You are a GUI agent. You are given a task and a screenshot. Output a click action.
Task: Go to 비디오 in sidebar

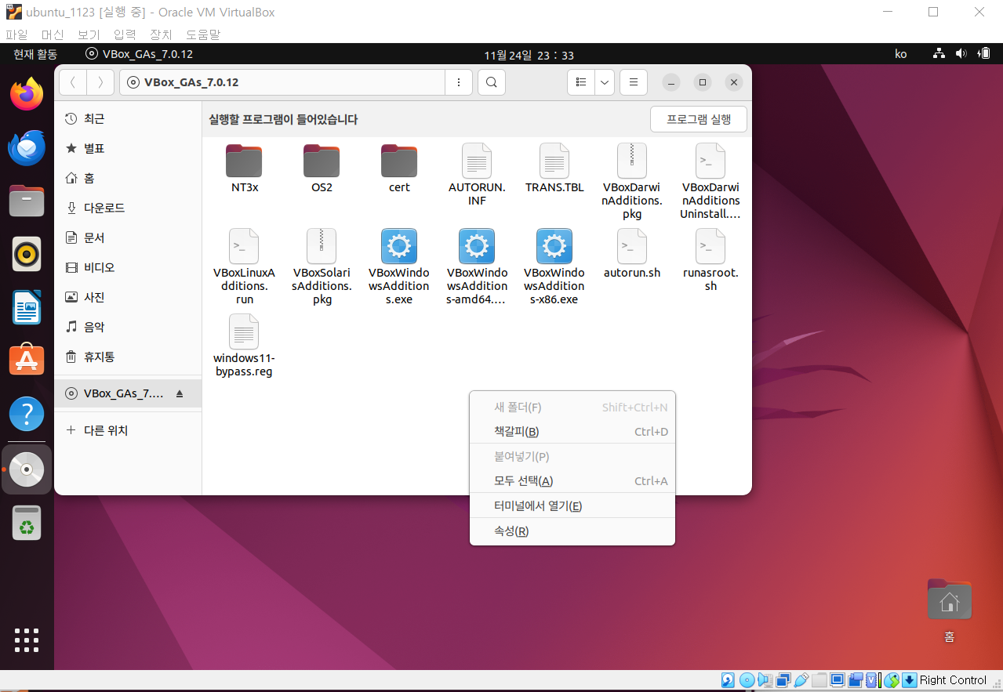point(128,267)
